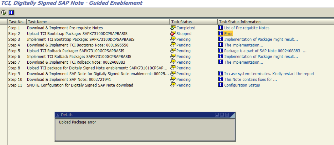
Task: Close the Details dialog
Action: pos(227,115)
